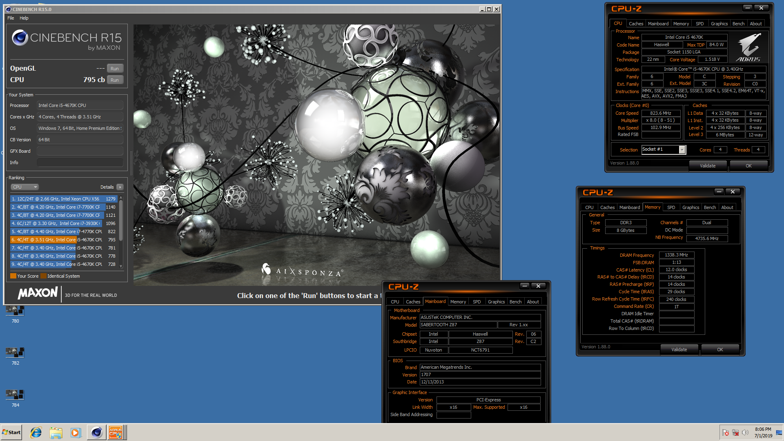This screenshot has width=784, height=441.
Task: Switch to Cinebench taskbar button
Action: (x=96, y=432)
